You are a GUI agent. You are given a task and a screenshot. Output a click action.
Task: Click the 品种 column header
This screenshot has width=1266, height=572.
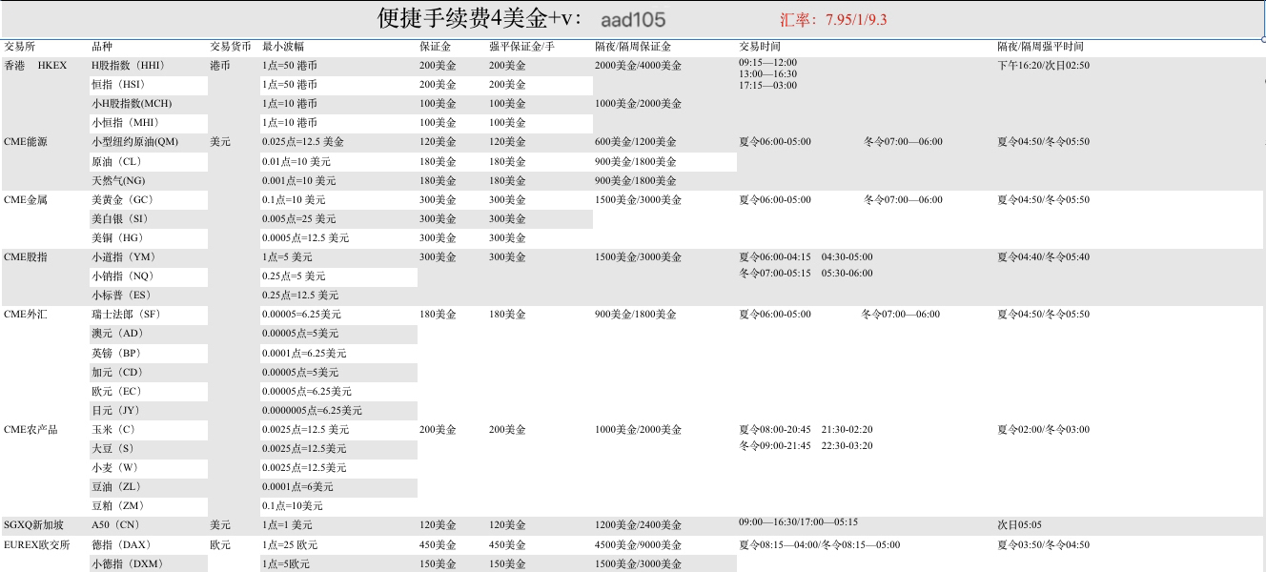pyautogui.click(x=102, y=46)
